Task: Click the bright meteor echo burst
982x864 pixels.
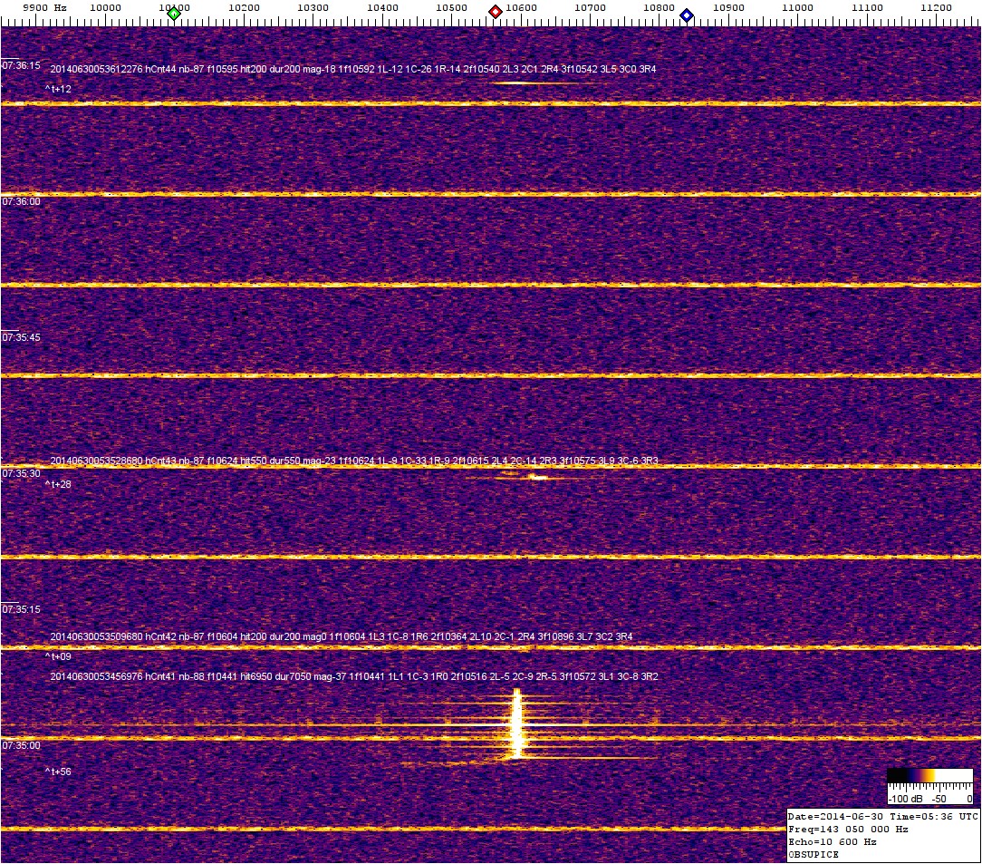Action: pyautogui.click(x=517, y=725)
